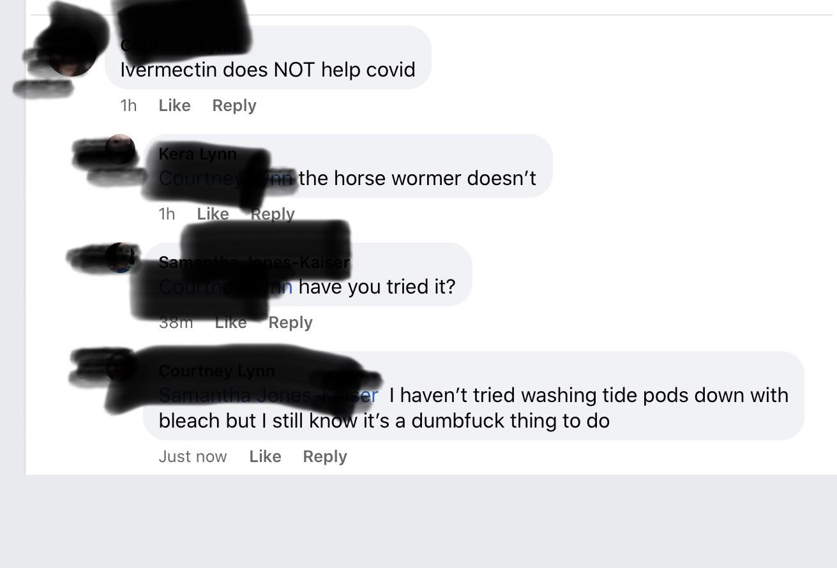Like the "have you tried it?" comment
Viewport: 837px width, 568px height.
click(x=231, y=322)
